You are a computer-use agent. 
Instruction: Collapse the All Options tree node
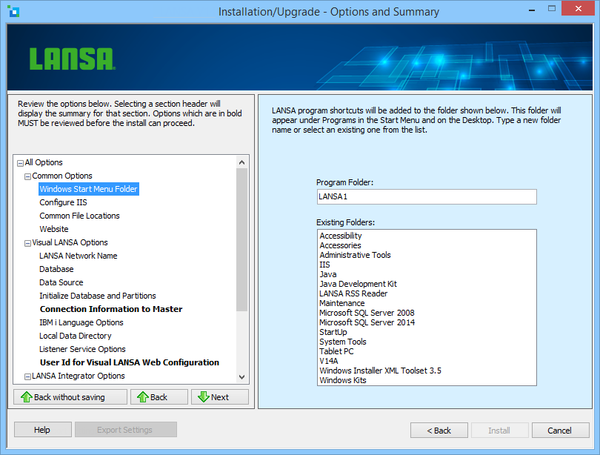20,164
